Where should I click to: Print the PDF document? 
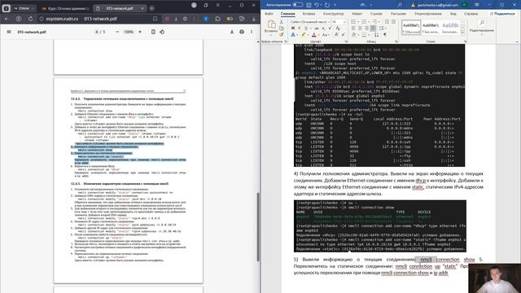point(242,32)
